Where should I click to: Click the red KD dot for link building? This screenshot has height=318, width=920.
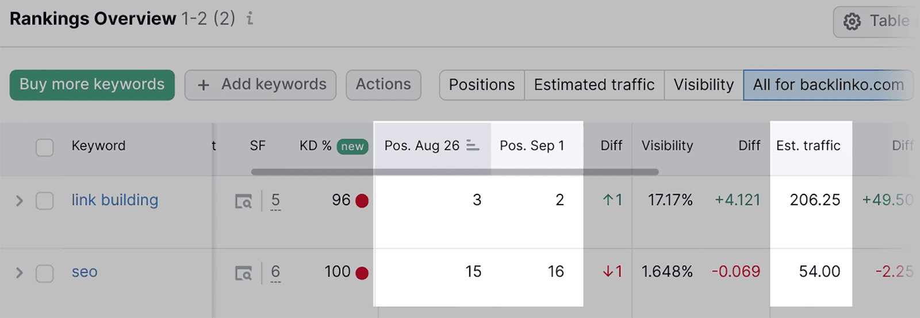pos(362,201)
